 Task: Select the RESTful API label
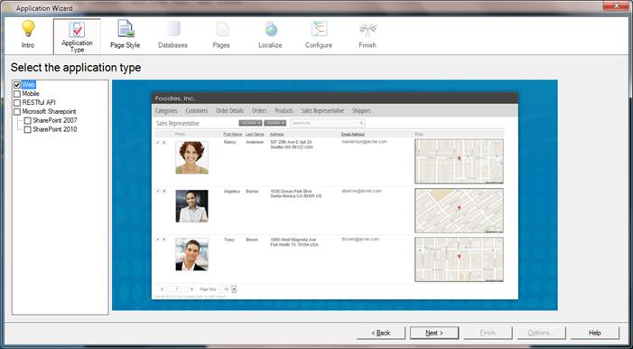click(39, 103)
